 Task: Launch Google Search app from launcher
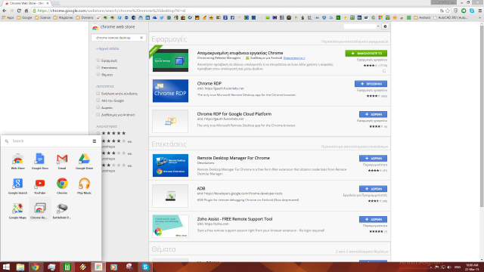[17, 186]
